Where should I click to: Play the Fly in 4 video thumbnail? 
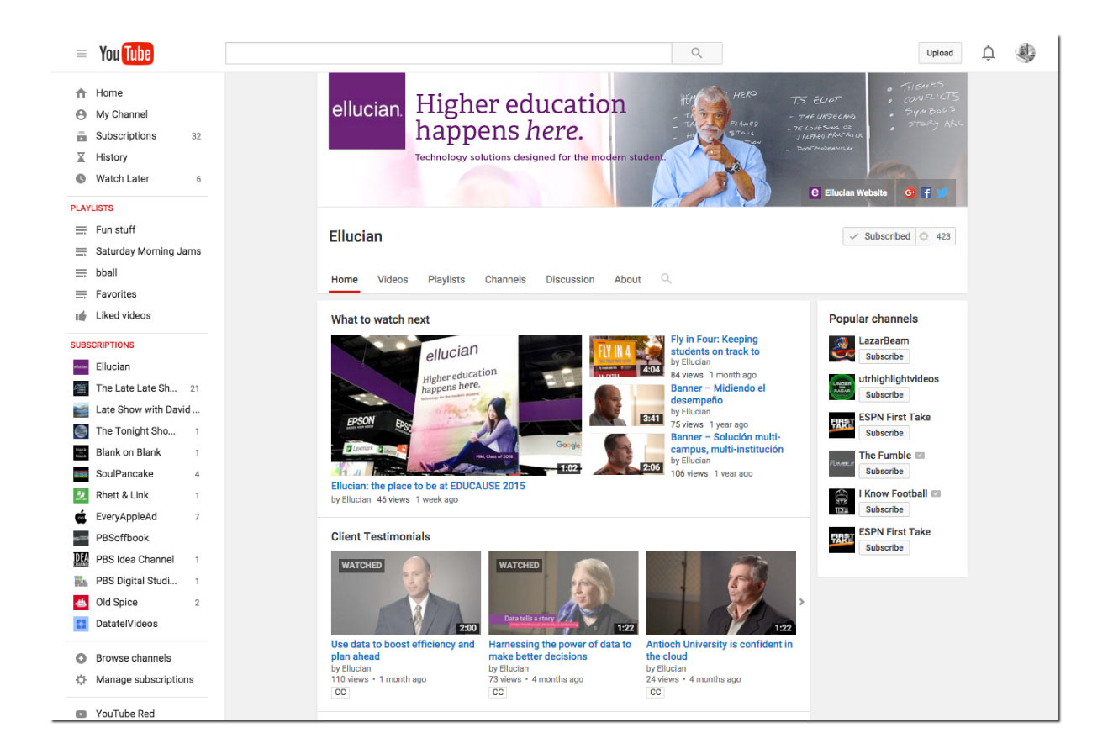(x=627, y=356)
